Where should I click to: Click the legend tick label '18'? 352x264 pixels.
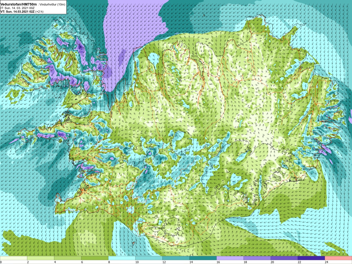[x=245, y=262]
